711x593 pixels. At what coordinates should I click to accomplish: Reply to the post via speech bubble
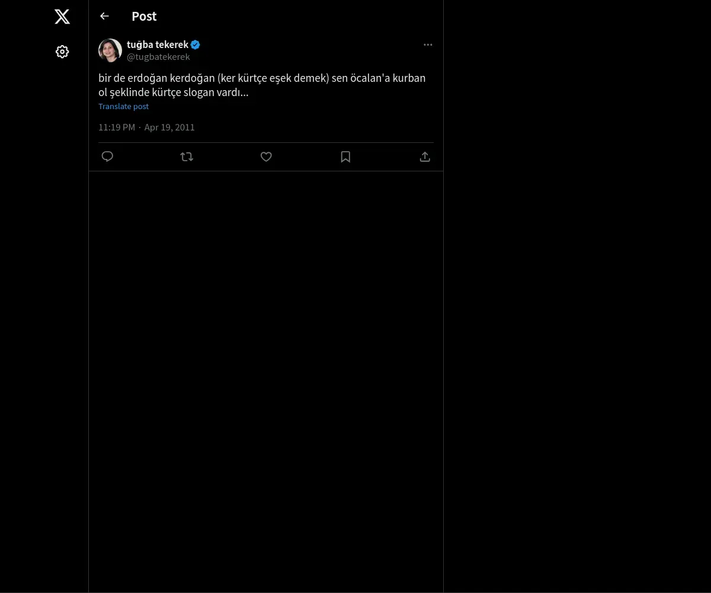coord(107,157)
